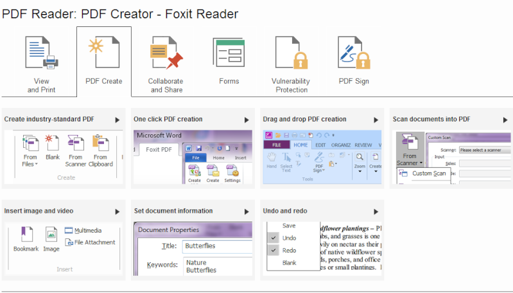Go to Vulnerability Protection tab

291,63
